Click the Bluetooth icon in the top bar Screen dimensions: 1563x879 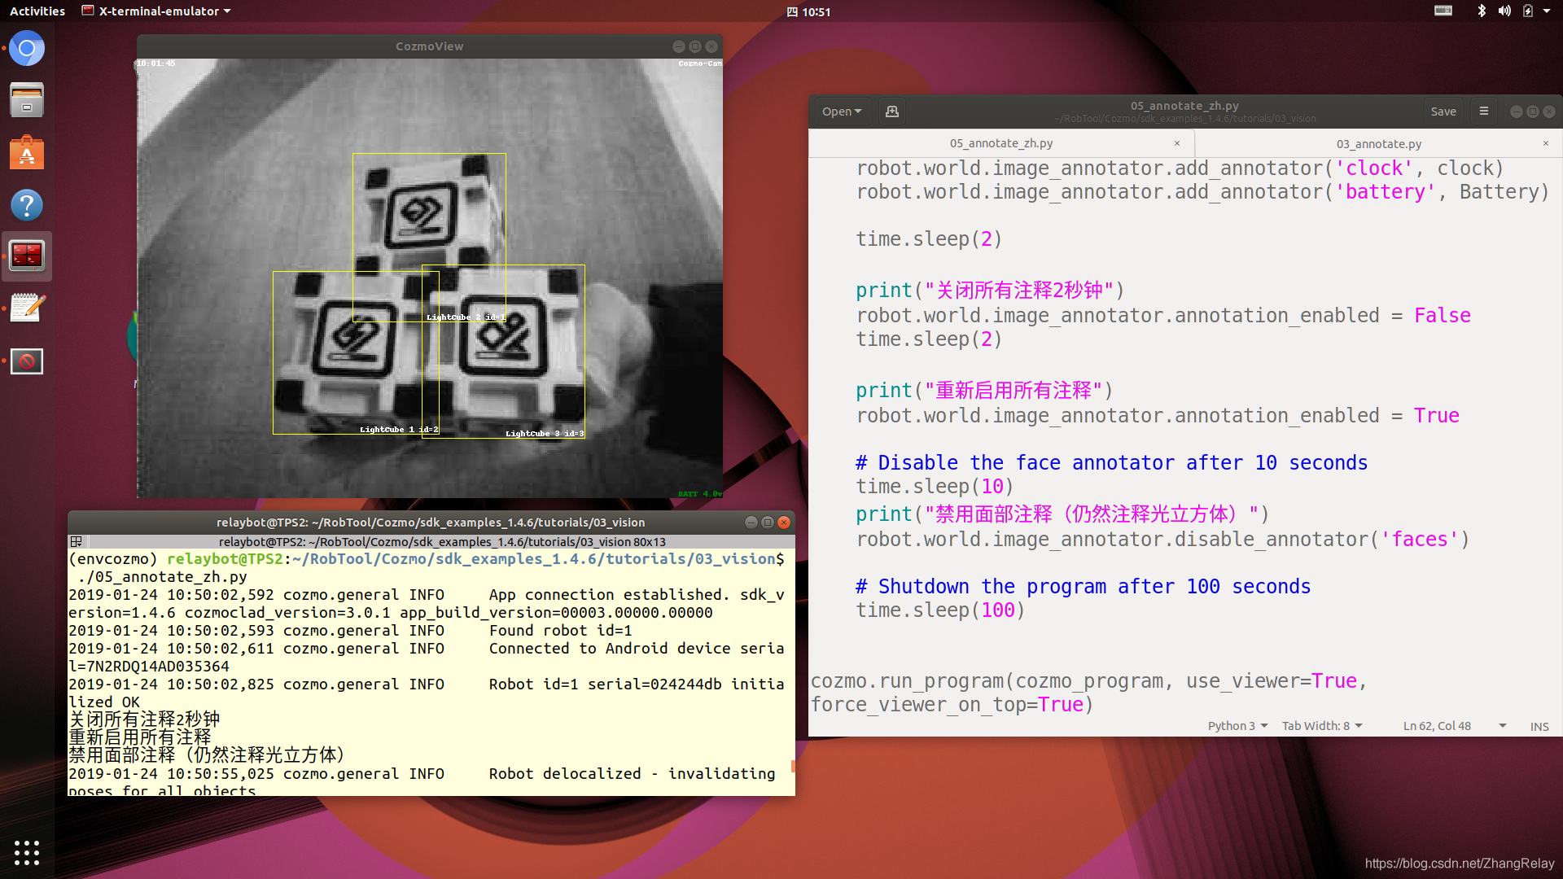click(x=1482, y=11)
